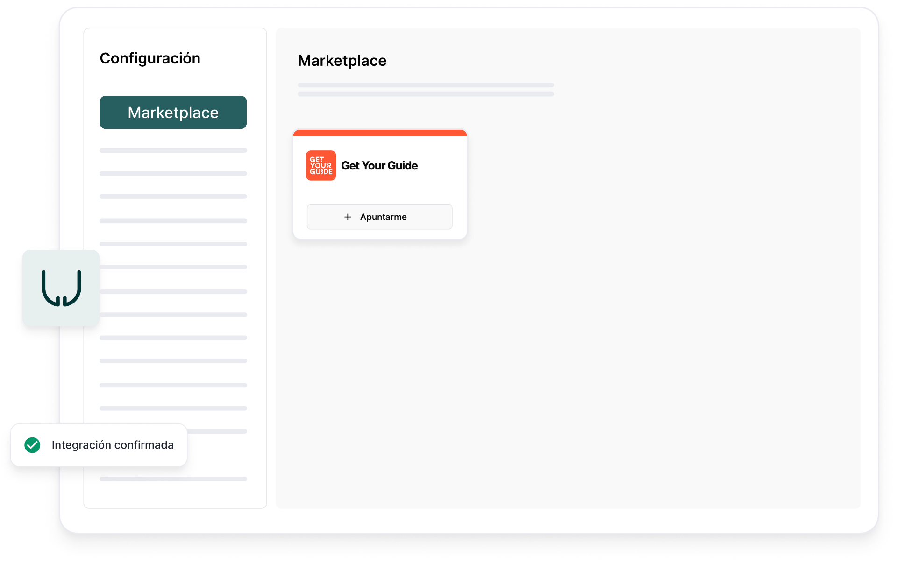Open the Marketplace sidebar item
This screenshot has width=897, height=563.
(x=173, y=113)
